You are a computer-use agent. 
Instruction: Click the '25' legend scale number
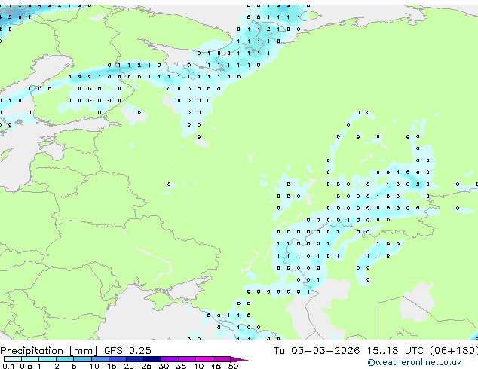point(146,366)
